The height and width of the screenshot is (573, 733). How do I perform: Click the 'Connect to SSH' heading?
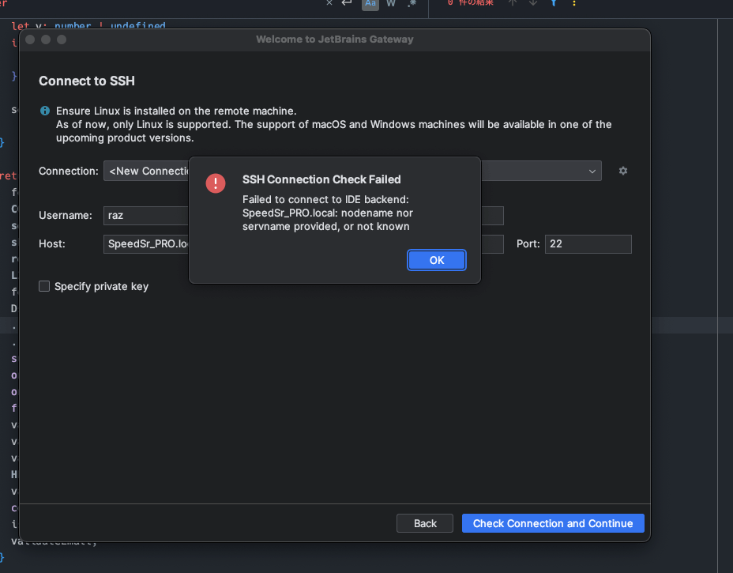[x=86, y=81]
